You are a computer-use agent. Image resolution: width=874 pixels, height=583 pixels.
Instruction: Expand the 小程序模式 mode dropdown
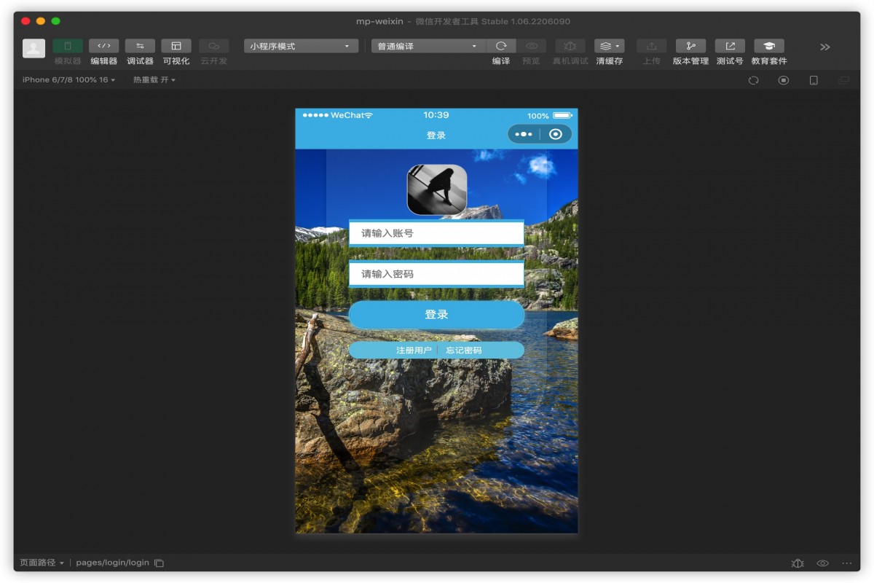click(x=300, y=47)
